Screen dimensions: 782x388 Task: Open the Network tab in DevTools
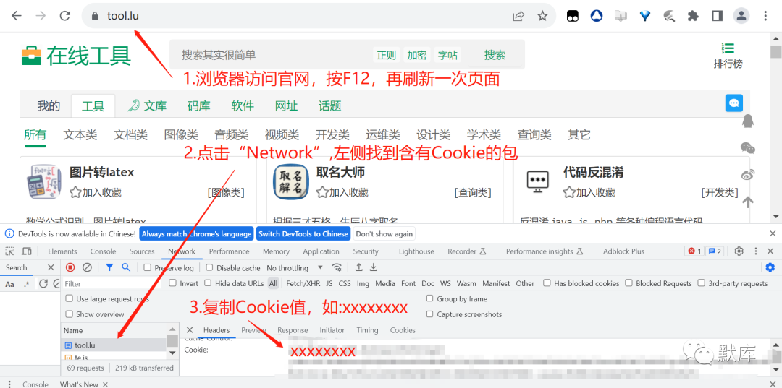pos(182,251)
